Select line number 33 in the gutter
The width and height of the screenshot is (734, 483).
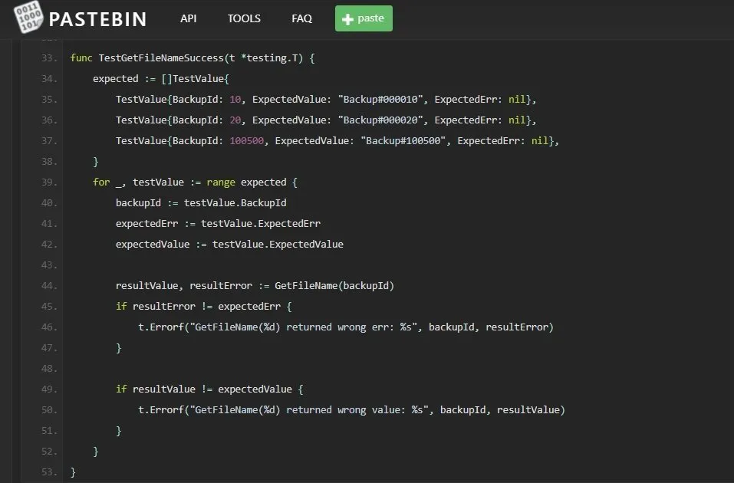pyautogui.click(x=49, y=58)
